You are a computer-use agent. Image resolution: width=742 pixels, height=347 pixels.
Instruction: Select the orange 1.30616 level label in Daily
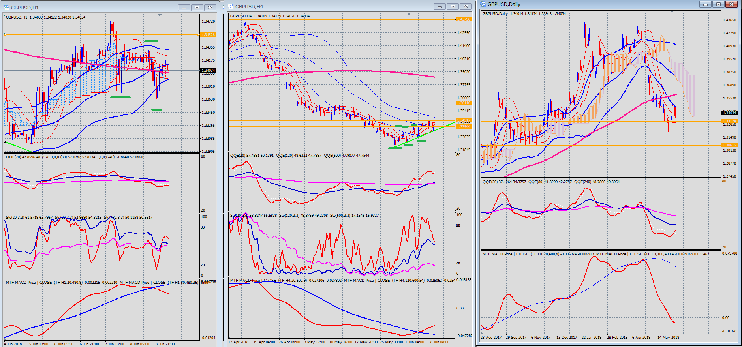729,145
